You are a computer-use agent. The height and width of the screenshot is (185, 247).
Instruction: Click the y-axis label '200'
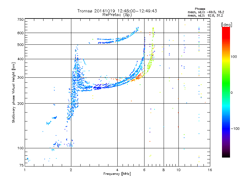20,104
